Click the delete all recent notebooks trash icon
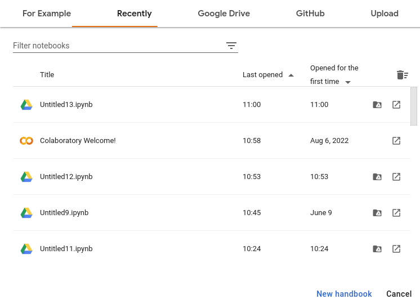The width and height of the screenshot is (420, 308). point(402,75)
